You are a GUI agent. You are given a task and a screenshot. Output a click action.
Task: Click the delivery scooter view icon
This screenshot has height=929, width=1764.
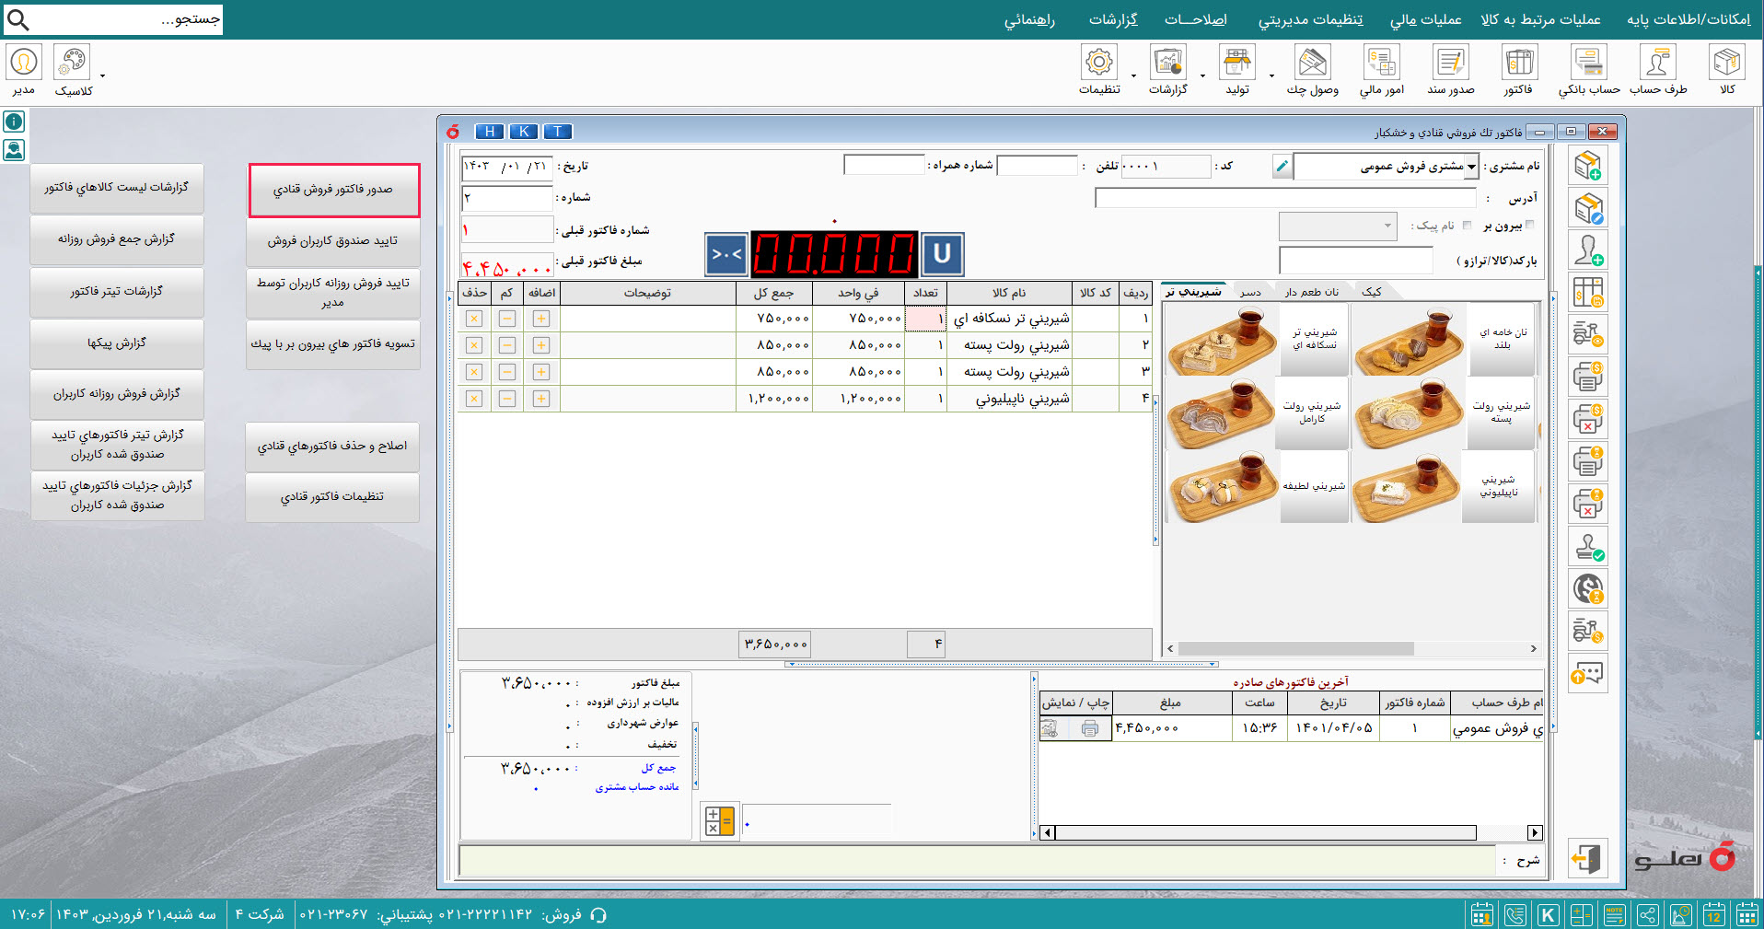coord(1588,334)
